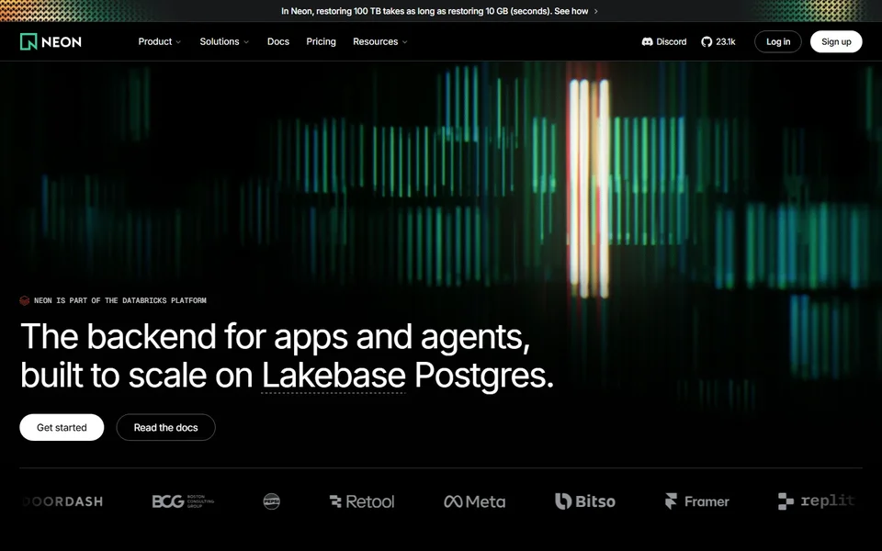This screenshot has height=551, width=882.
Task: Expand the Product dropdown menu
Action: (159, 41)
